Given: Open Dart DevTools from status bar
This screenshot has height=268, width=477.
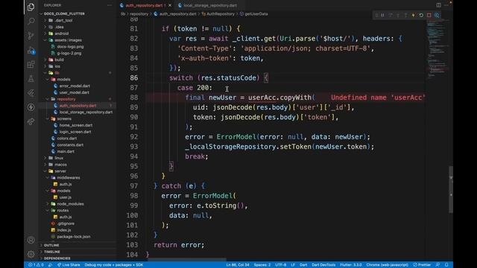Looking at the screenshot, I should (323, 265).
